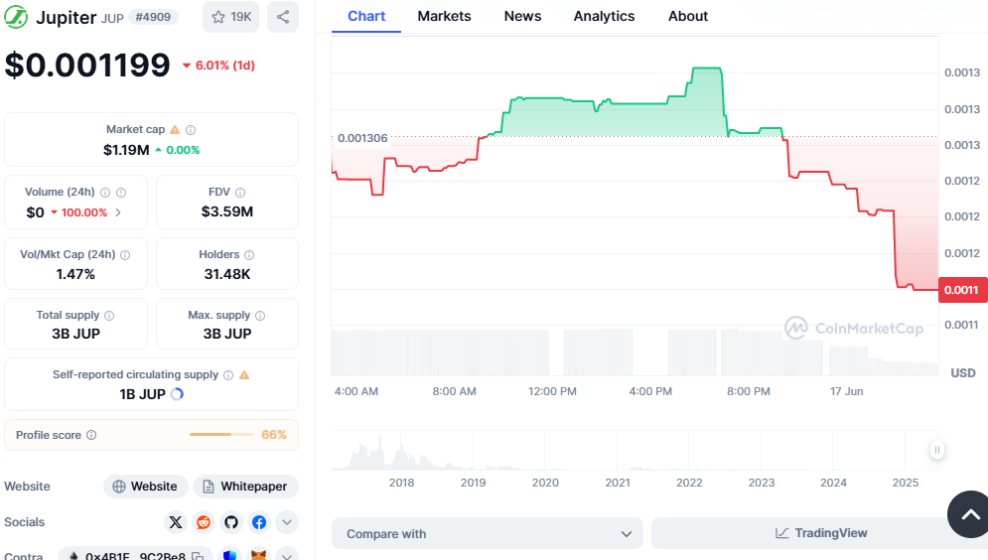Open the X (Twitter) social link
This screenshot has width=988, height=560.
coord(176,522)
